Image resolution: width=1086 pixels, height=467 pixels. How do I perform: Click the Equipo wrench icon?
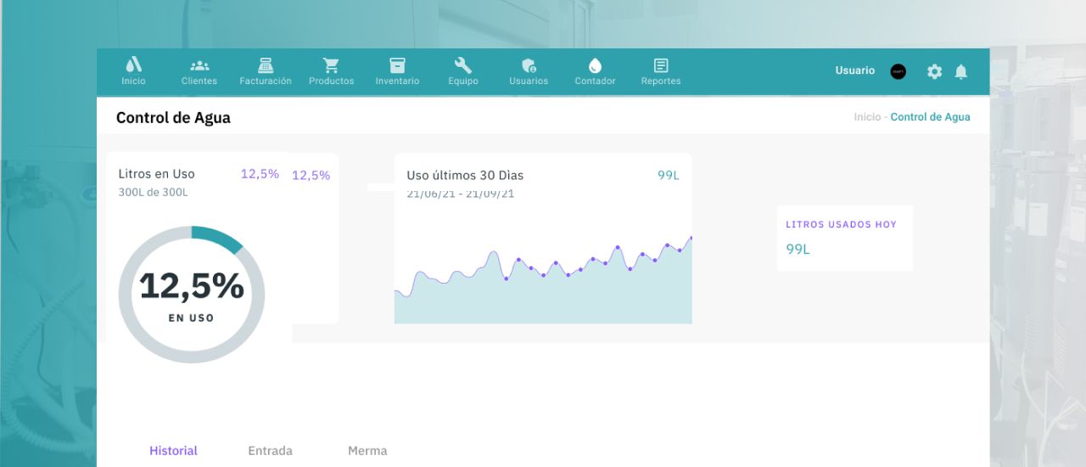tap(463, 66)
